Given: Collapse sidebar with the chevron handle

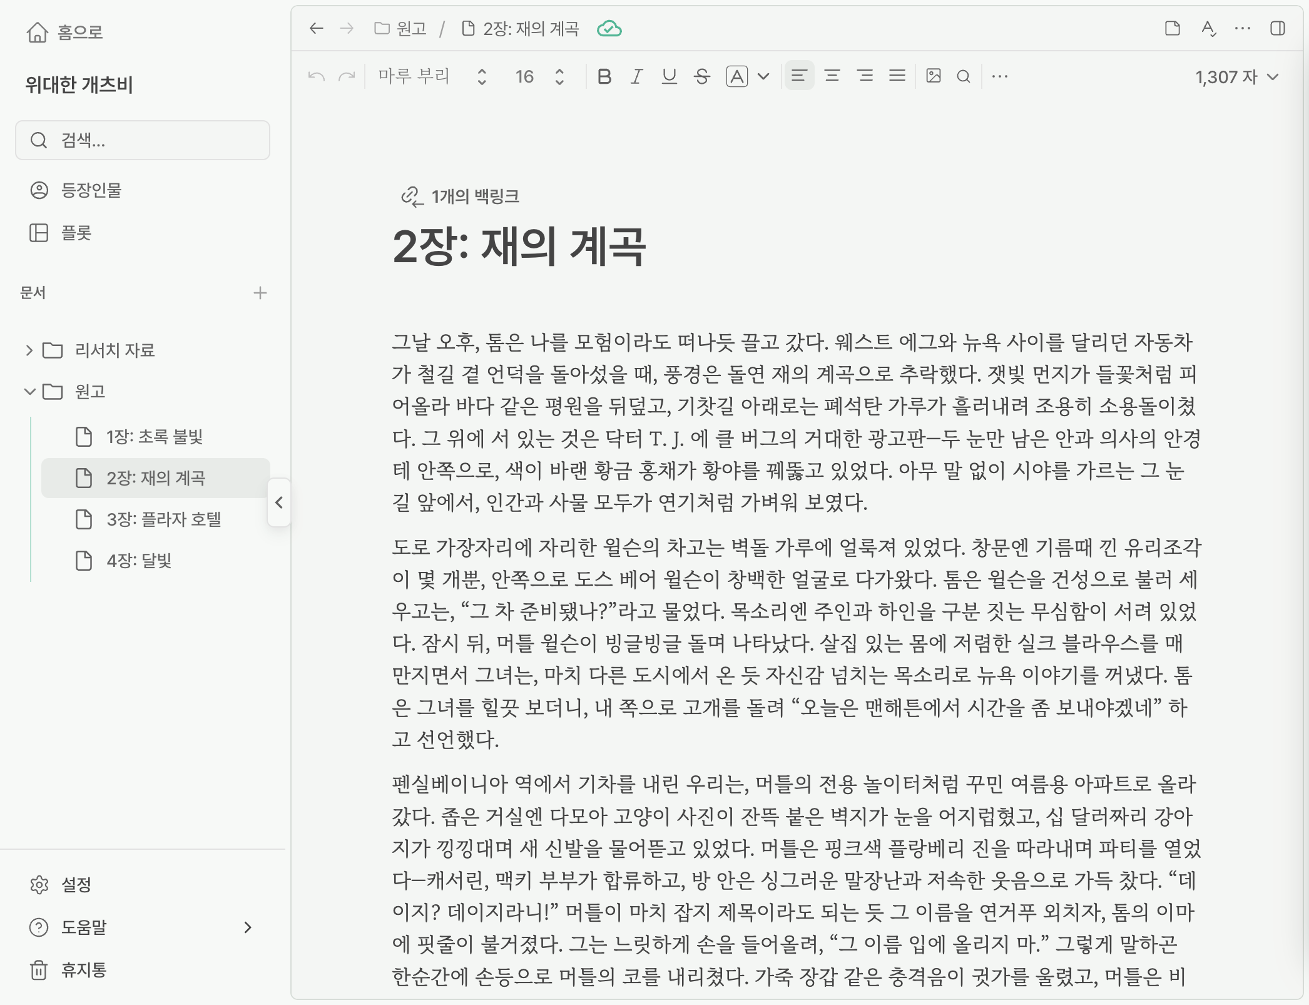Looking at the screenshot, I should coord(279,502).
